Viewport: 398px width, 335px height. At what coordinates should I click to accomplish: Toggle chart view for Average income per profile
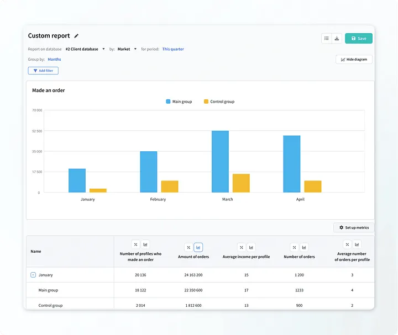[251, 247]
